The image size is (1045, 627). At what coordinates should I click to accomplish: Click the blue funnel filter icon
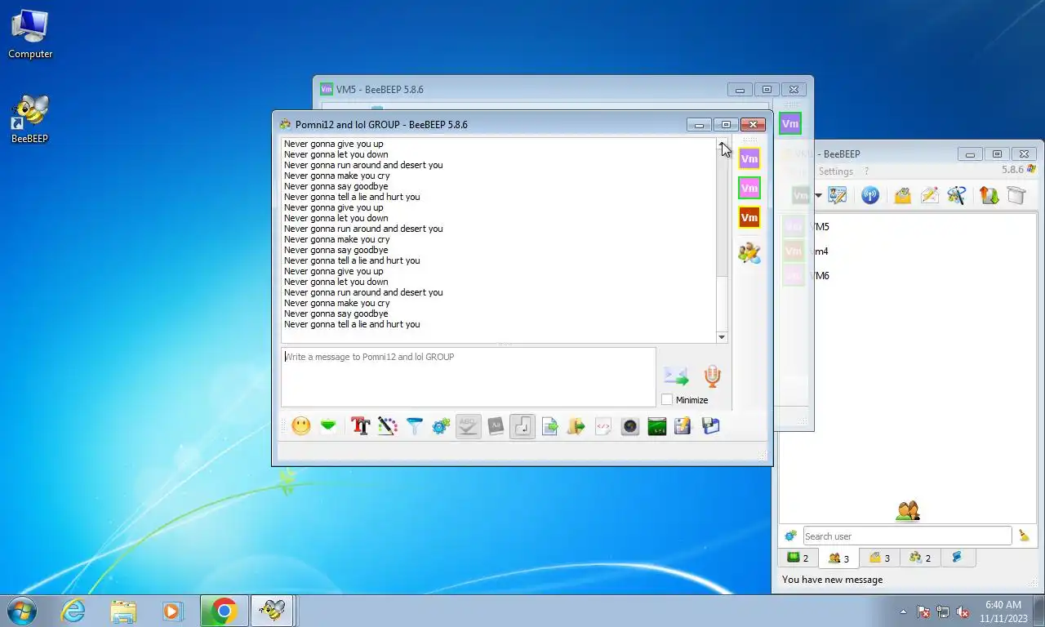pos(415,426)
